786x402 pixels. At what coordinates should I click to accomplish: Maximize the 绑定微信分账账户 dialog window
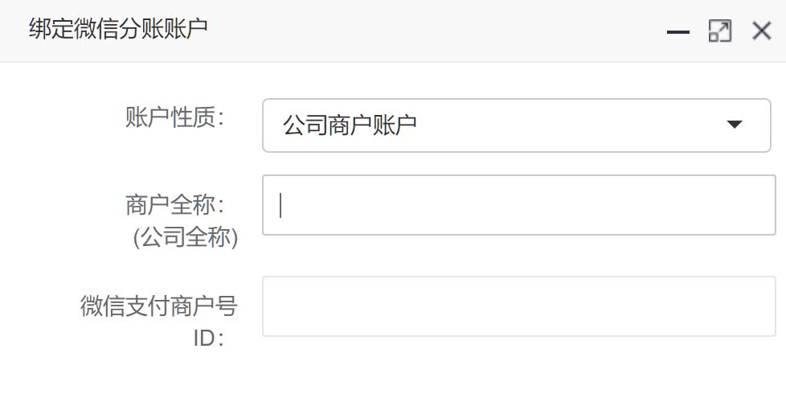pyautogui.click(x=719, y=31)
